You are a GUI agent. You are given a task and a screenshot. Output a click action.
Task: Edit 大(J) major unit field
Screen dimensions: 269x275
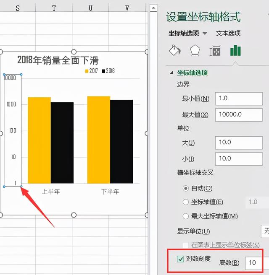[239, 143]
